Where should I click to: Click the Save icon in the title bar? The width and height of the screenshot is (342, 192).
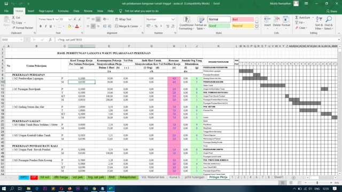pyautogui.click(x=6, y=4)
